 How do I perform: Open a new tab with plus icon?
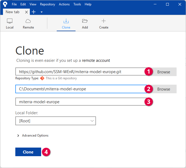coord(34,12)
